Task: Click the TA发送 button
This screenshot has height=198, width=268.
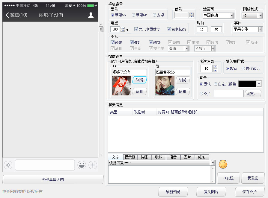Action: [228, 178]
